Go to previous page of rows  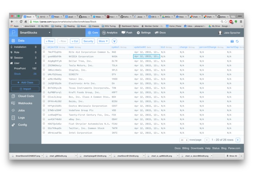point(207,140)
